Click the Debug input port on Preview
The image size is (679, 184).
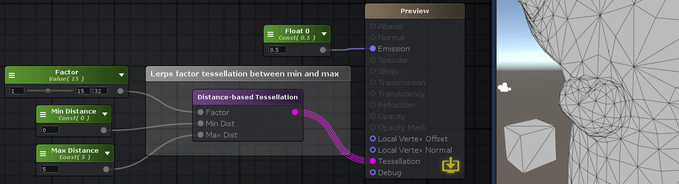point(373,173)
